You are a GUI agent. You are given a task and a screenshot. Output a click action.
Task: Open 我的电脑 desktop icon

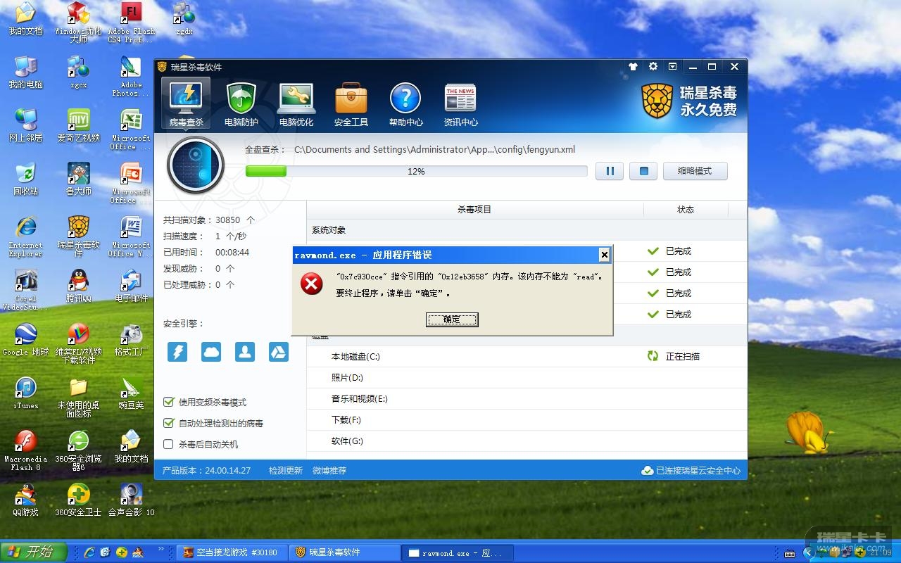pyautogui.click(x=25, y=72)
